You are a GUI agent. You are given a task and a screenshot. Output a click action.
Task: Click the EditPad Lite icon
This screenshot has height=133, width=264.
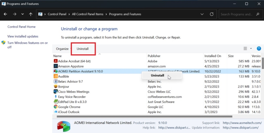55,102
